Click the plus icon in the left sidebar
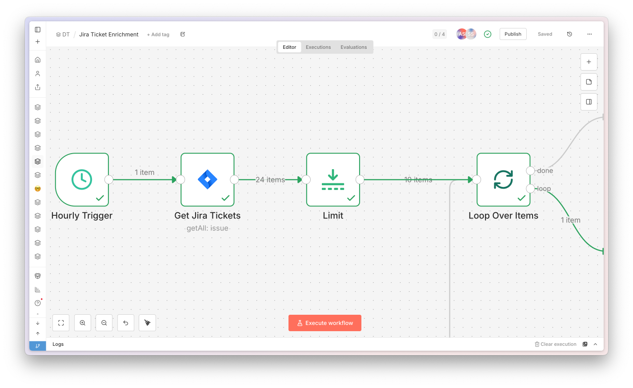This screenshot has height=388, width=633. 38,42
